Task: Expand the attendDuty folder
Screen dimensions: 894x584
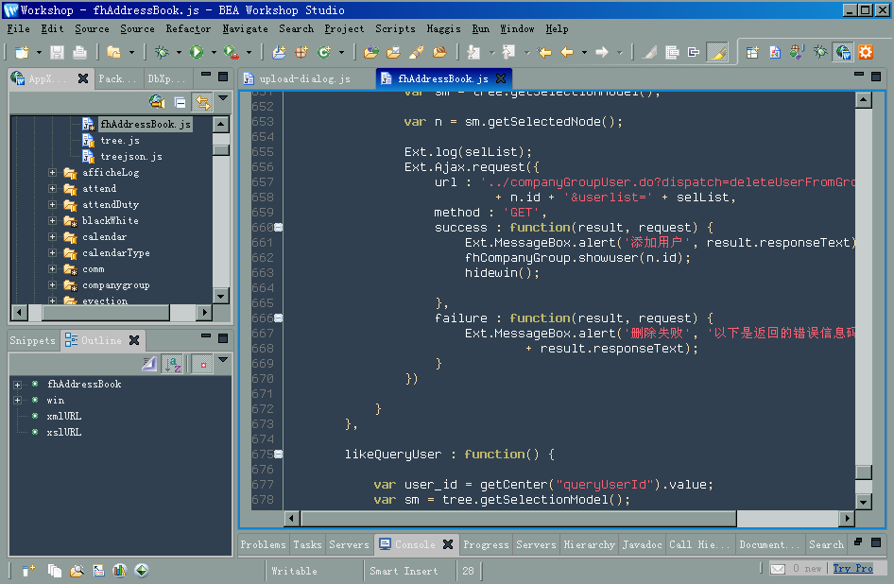Action: pos(53,204)
